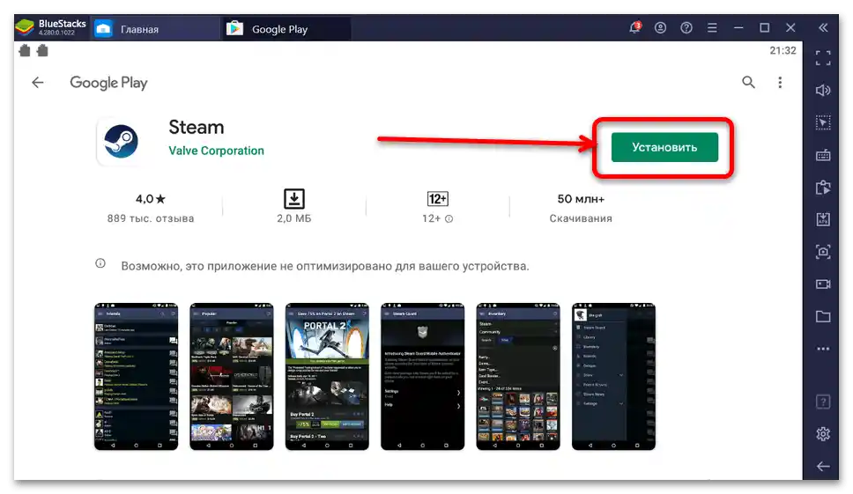The height and width of the screenshot is (494, 853).
Task: Open the media folder icon in sidebar
Action: tap(823, 316)
